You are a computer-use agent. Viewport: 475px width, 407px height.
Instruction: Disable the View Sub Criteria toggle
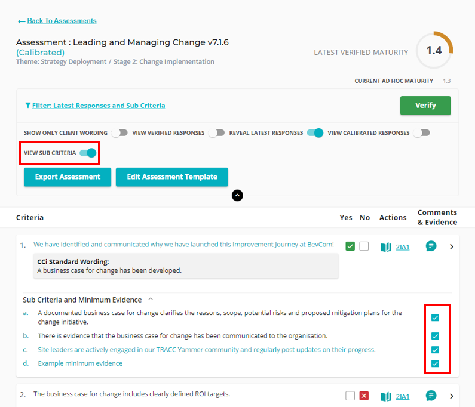coord(88,153)
